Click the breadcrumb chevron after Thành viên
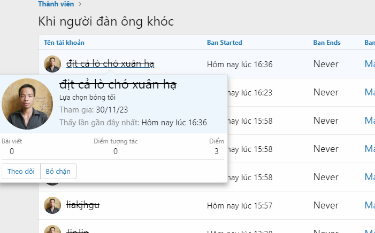This screenshot has width=375, height=233. pos(80,4)
